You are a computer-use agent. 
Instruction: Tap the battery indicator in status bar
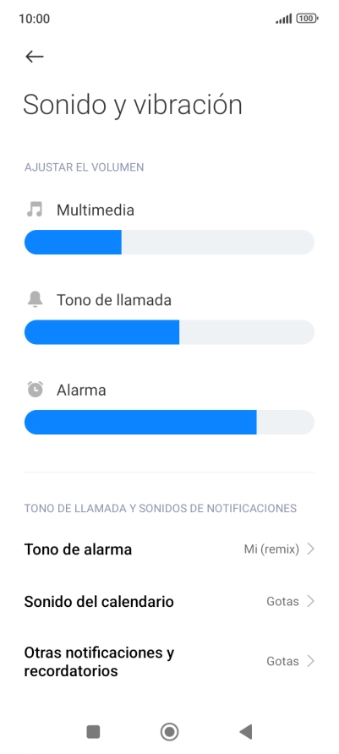point(307,19)
